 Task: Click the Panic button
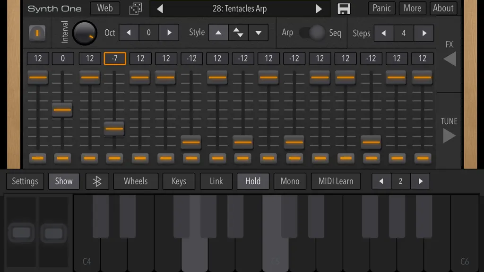(x=381, y=8)
